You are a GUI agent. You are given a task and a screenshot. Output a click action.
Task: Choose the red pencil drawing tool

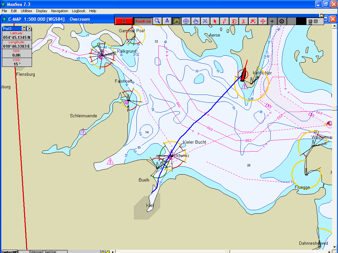tap(224, 21)
